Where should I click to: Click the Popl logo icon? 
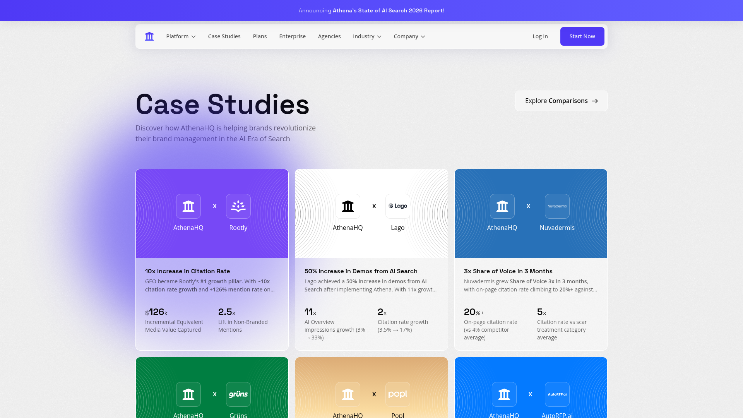click(x=398, y=394)
